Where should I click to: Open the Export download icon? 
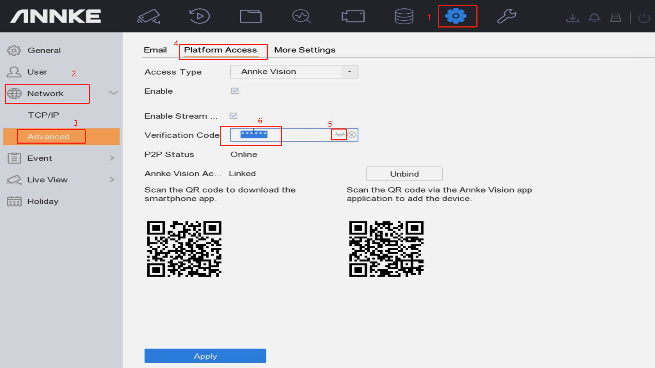[572, 17]
